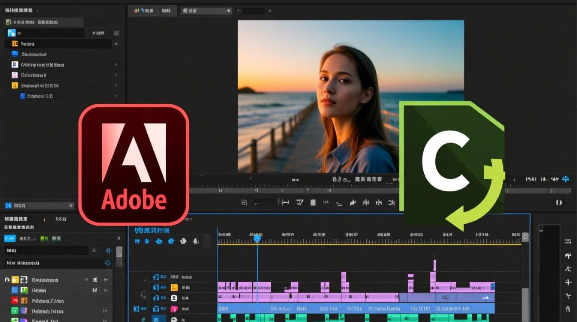This screenshot has height=322, width=577.
Task: Expand the yellow-icon item's chevron in project list
Action: (115, 85)
